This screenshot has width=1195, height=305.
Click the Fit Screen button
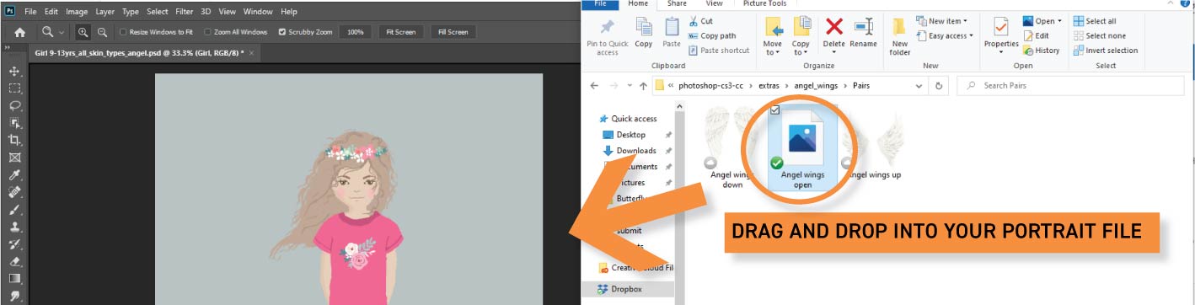pyautogui.click(x=400, y=32)
